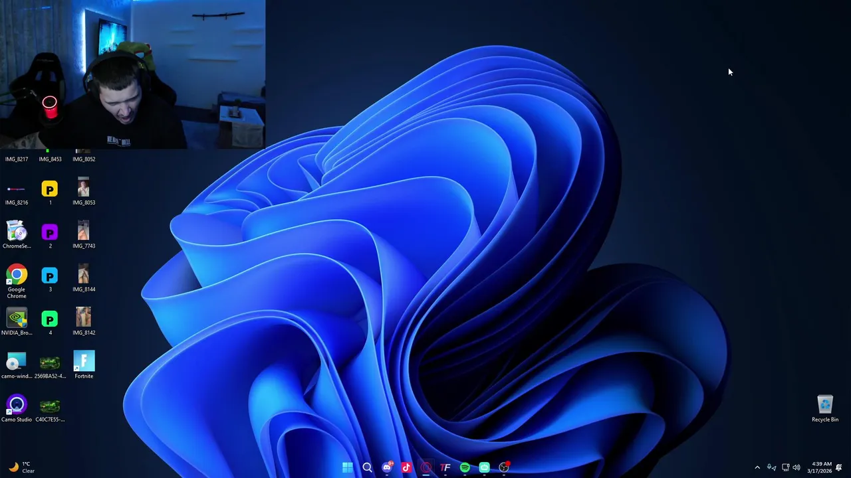Viewport: 851px width, 478px height.
Task: Open TikTok from the taskbar
Action: (x=406, y=467)
